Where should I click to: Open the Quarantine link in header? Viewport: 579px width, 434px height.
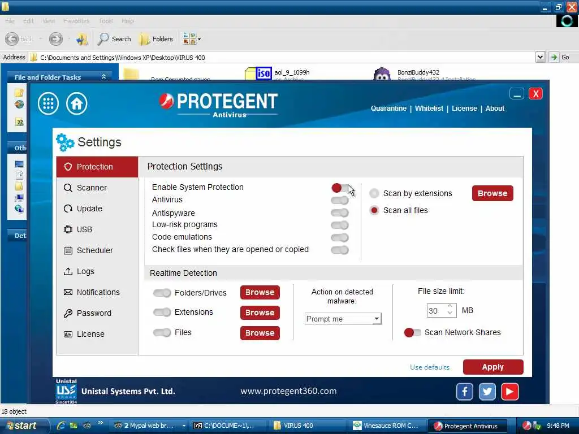(x=388, y=108)
